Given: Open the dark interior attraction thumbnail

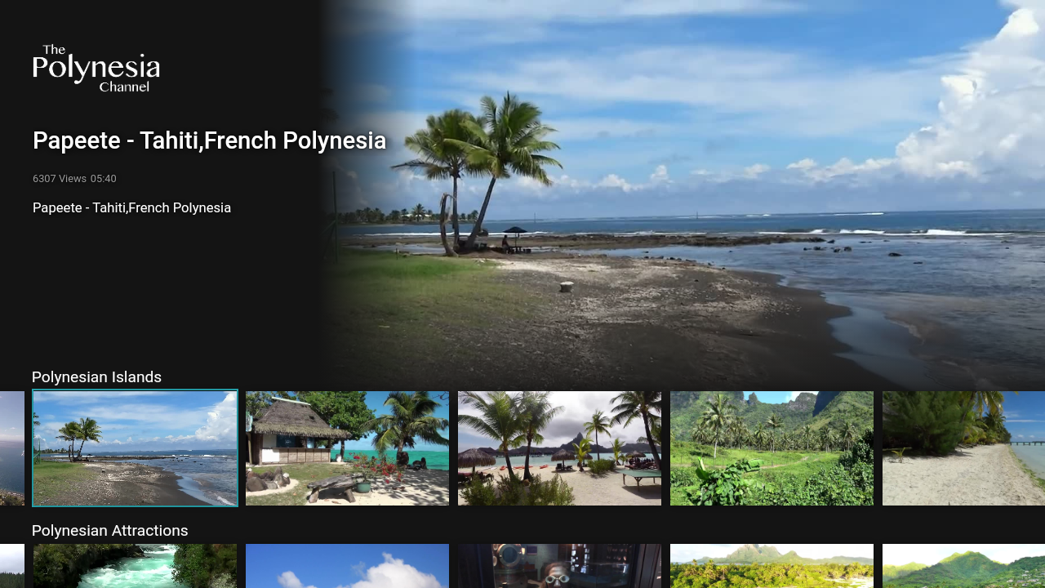Looking at the screenshot, I should click(559, 566).
